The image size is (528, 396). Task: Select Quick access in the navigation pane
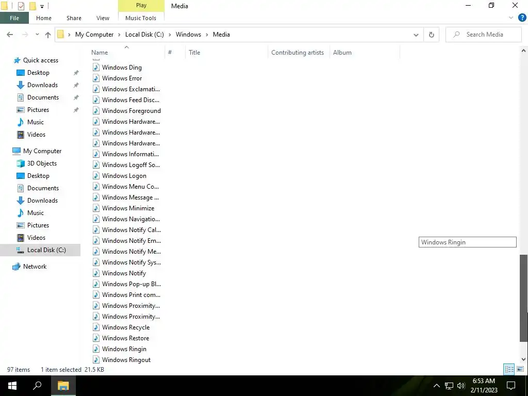click(x=40, y=60)
